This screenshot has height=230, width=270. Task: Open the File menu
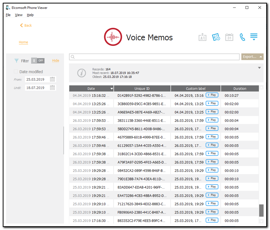[x=8, y=15]
